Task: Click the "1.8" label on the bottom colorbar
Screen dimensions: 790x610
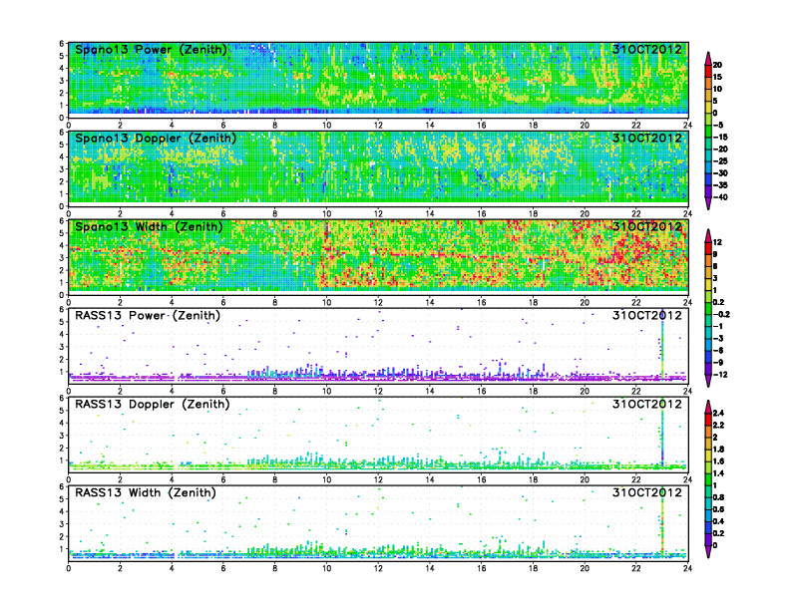Action: (x=718, y=449)
